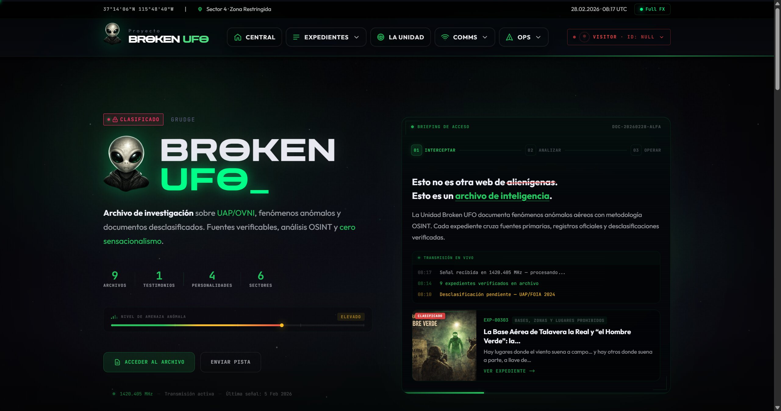781x411 pixels.
Task: Select step 03 OPERAR in briefing
Action: pos(646,150)
